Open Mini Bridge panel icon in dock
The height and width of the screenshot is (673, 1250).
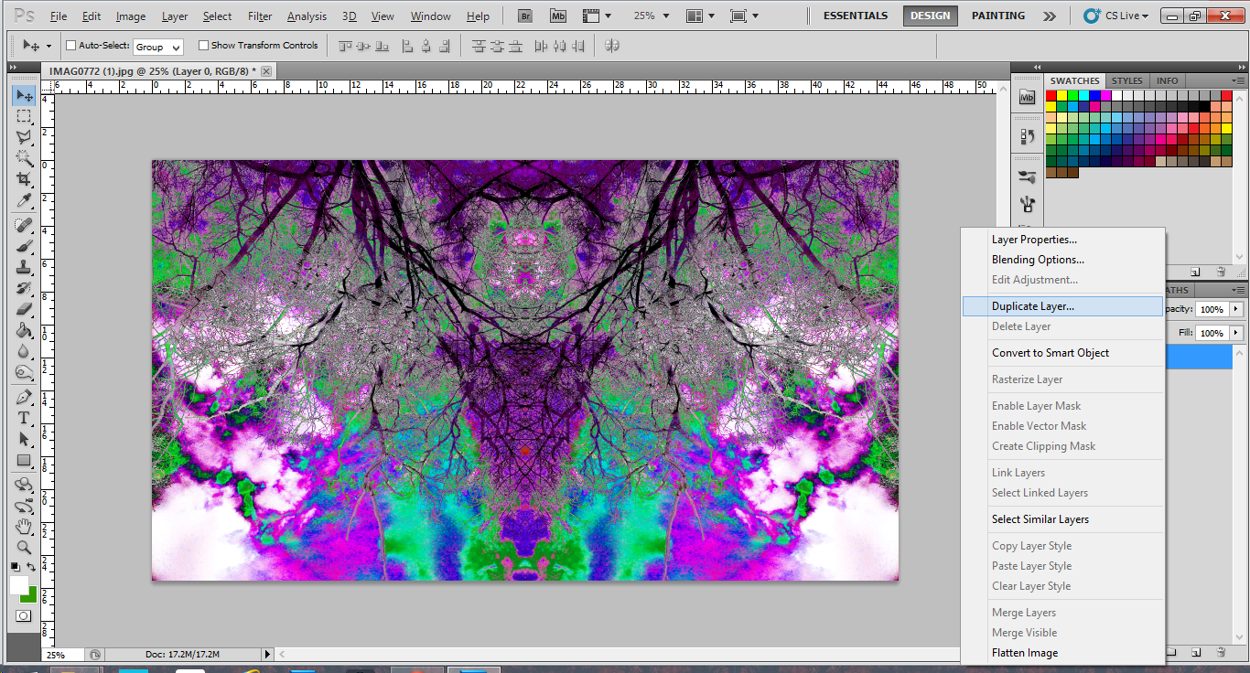(1027, 97)
